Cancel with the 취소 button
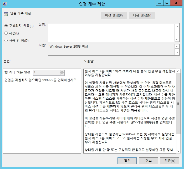The width and height of the screenshot is (184, 169). coord(148,161)
